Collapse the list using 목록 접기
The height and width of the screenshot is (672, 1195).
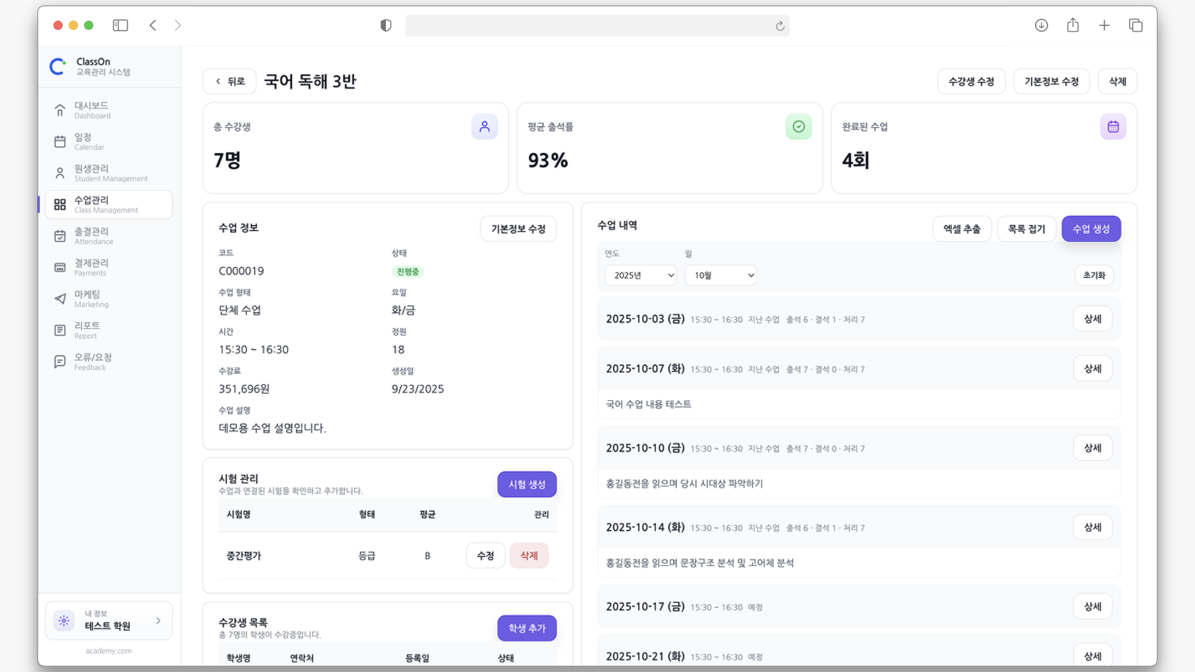click(1026, 228)
